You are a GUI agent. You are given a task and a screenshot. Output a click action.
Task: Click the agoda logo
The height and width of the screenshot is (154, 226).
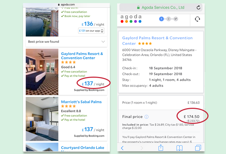tap(131, 18)
